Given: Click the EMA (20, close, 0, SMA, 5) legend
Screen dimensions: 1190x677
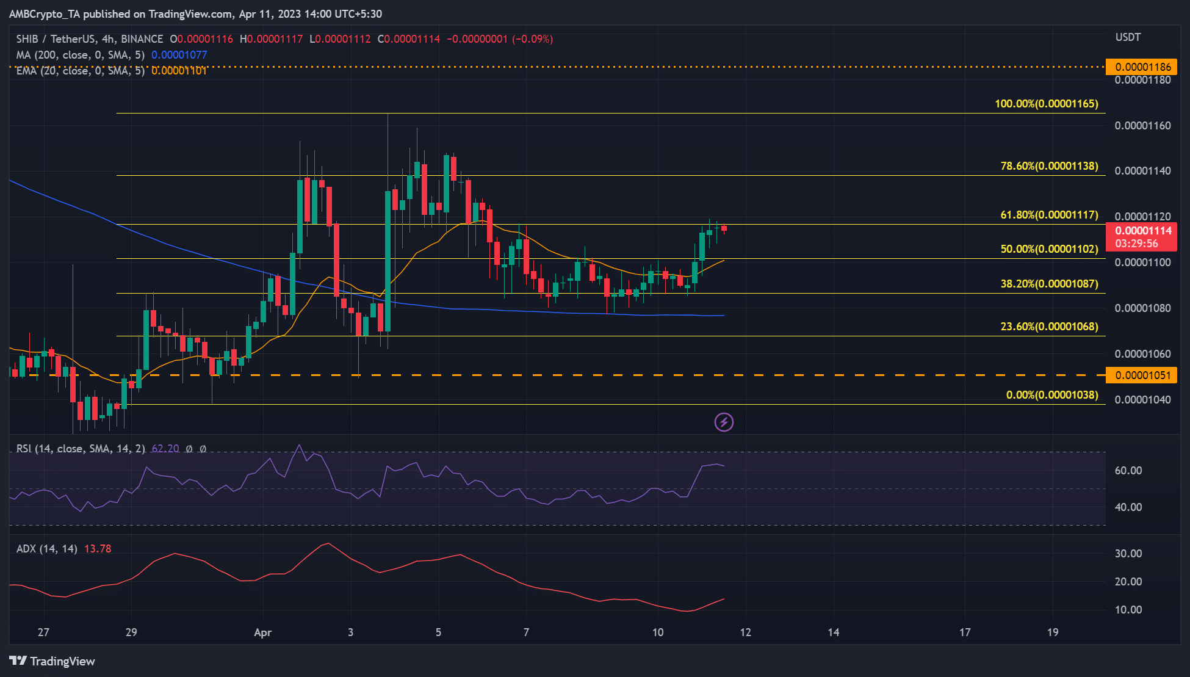Looking at the screenshot, I should [81, 71].
